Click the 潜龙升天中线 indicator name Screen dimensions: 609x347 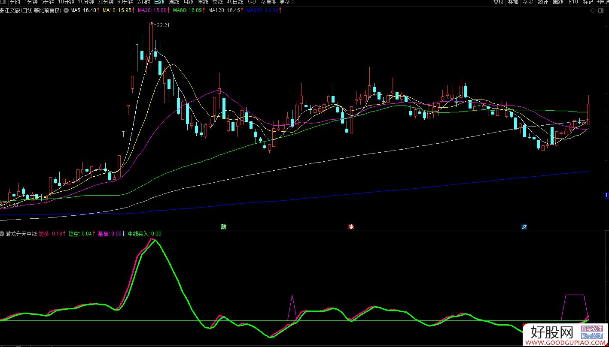click(21, 234)
